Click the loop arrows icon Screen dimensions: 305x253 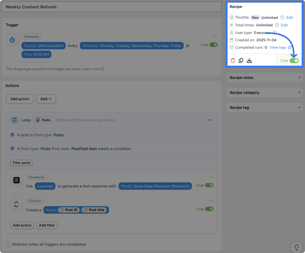pyautogui.click(x=14, y=120)
